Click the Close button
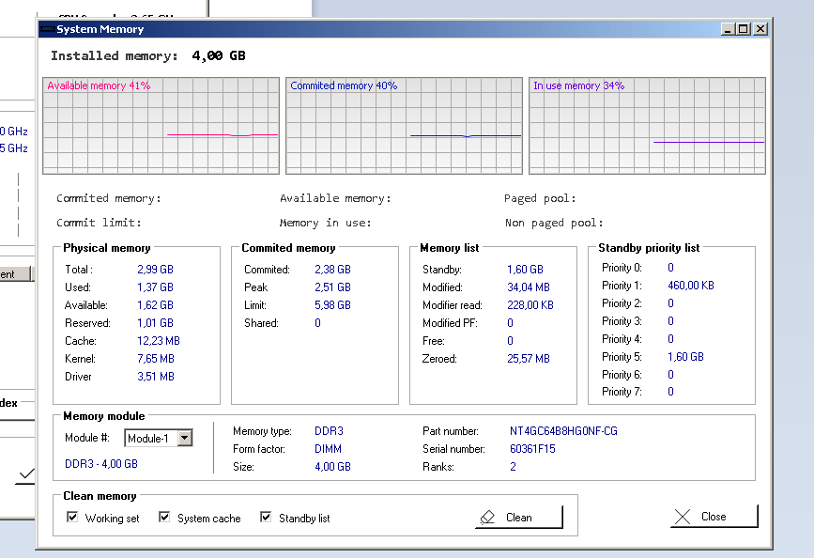This screenshot has height=558, width=814. click(714, 517)
